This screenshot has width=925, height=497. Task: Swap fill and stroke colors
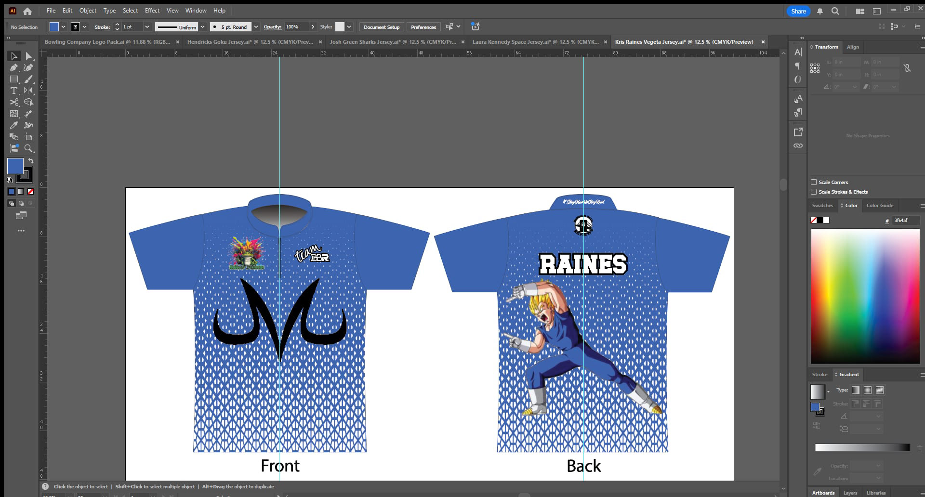[x=31, y=161]
